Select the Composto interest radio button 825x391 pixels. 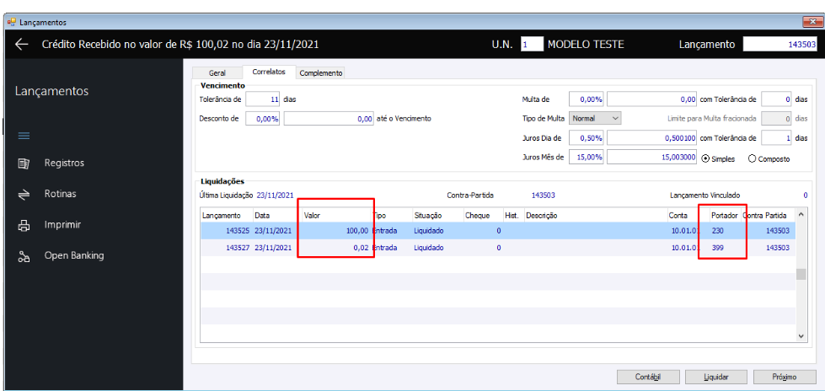[x=753, y=158]
